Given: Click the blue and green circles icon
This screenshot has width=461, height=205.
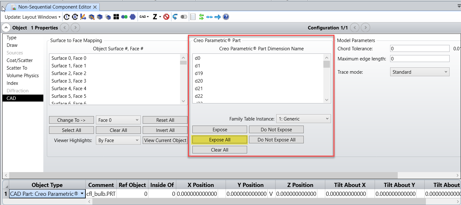Looking at the screenshot, I should (x=124, y=17).
